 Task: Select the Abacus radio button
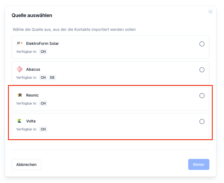pyautogui.click(x=202, y=70)
